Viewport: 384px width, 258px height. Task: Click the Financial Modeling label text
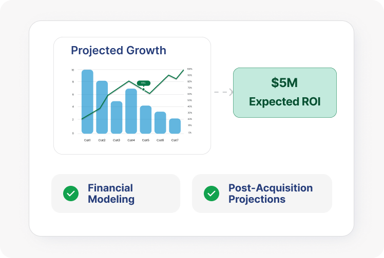click(110, 193)
